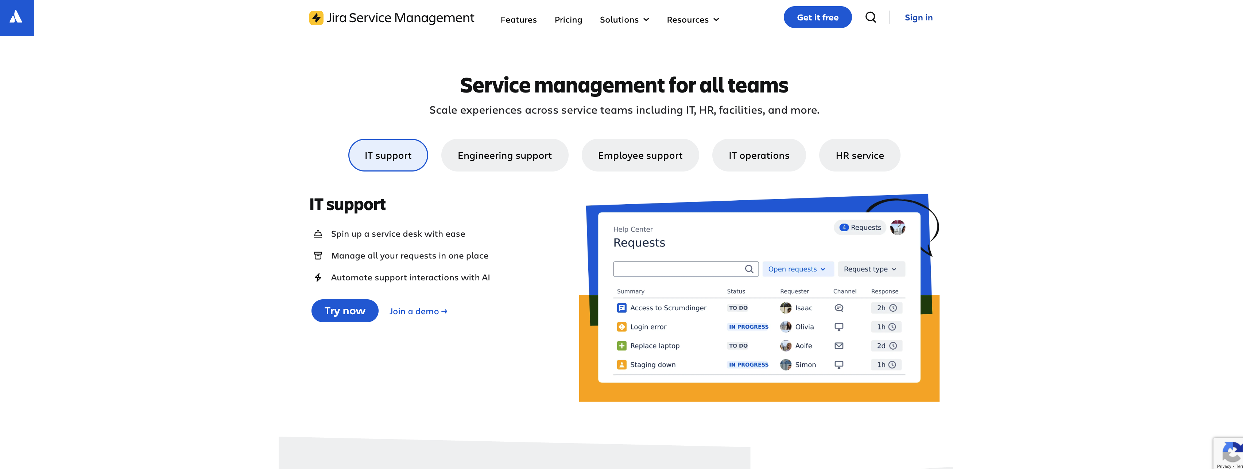1243x469 pixels.
Task: Click the Login error request summary
Action: (648, 327)
